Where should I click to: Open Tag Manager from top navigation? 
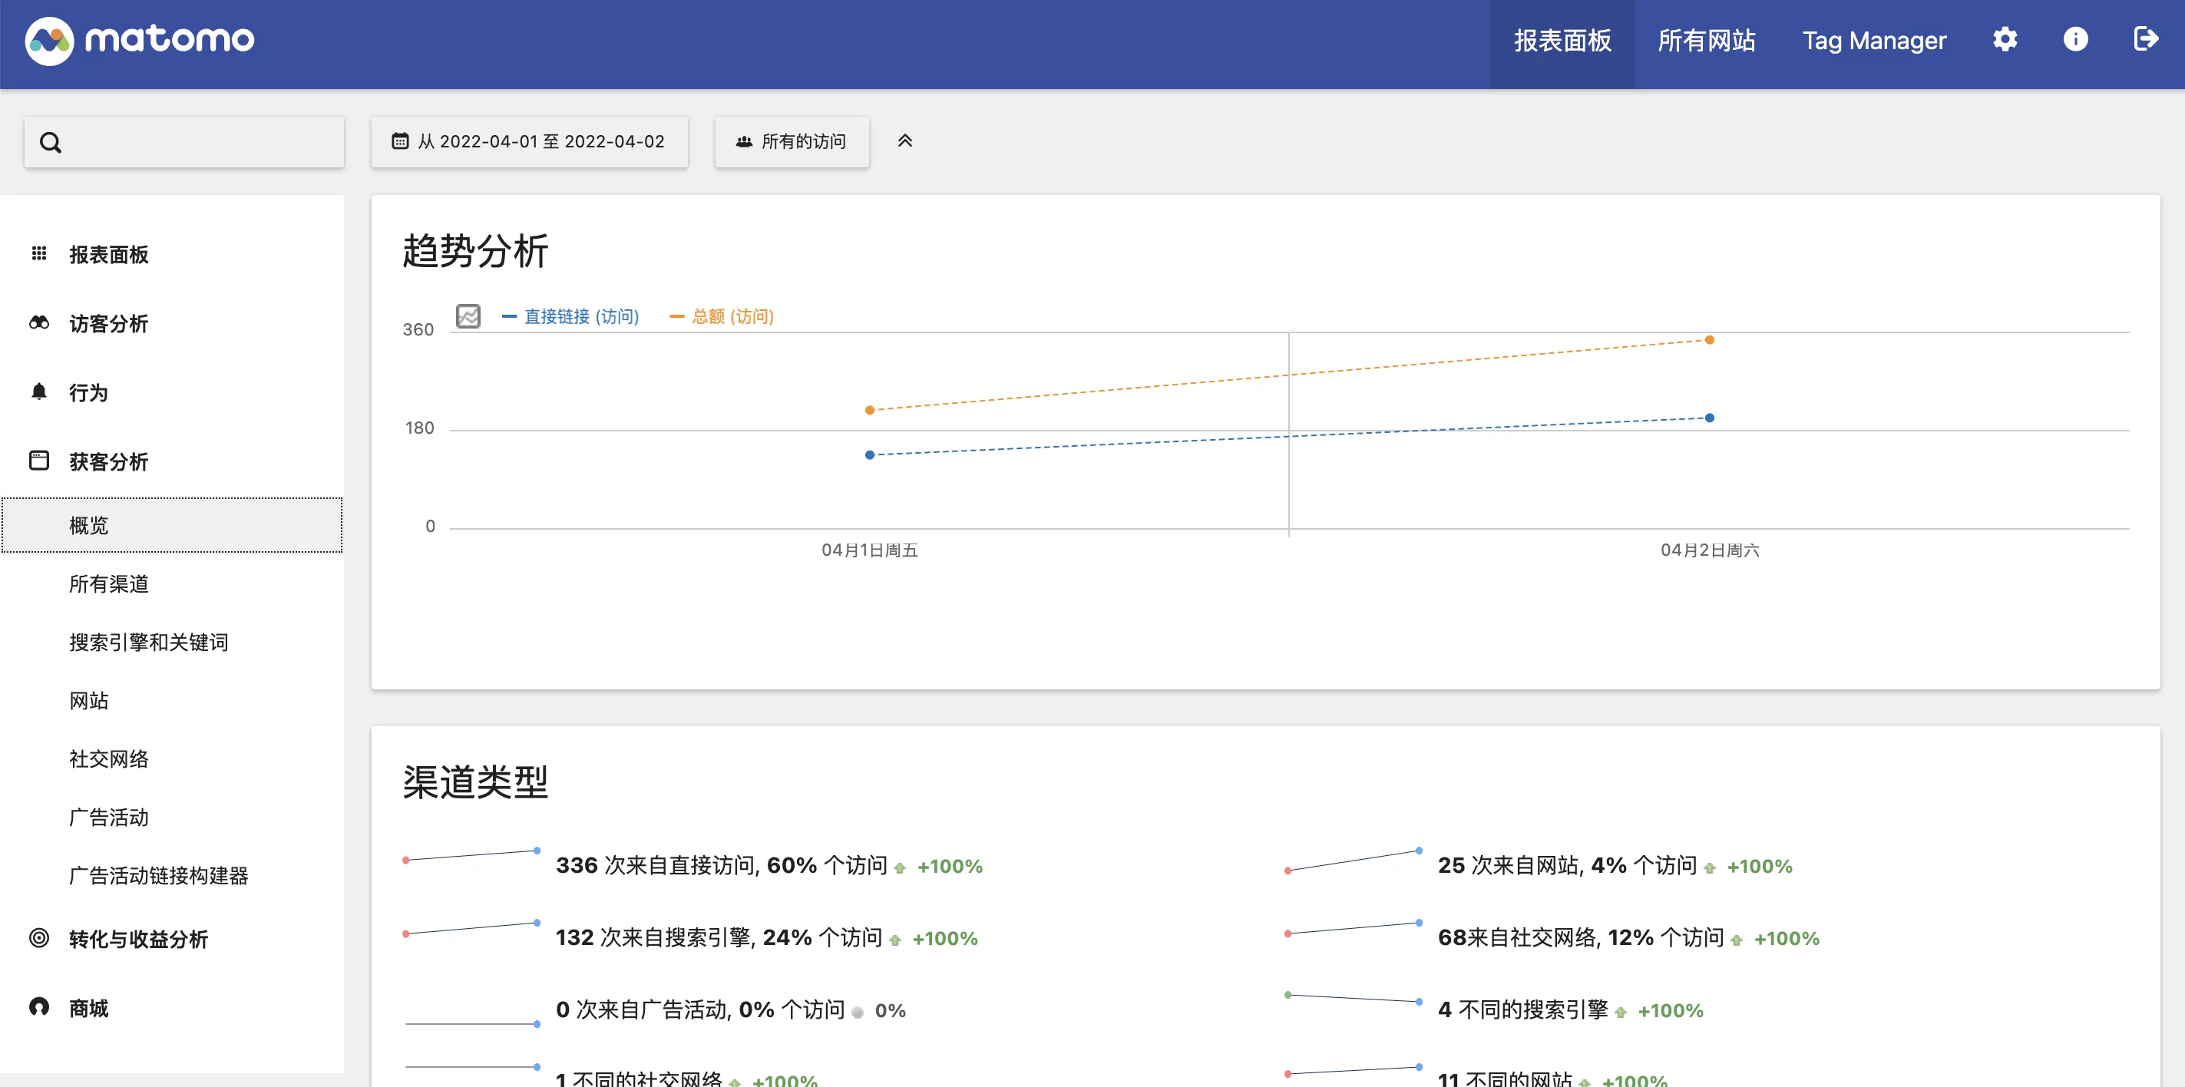point(1874,40)
